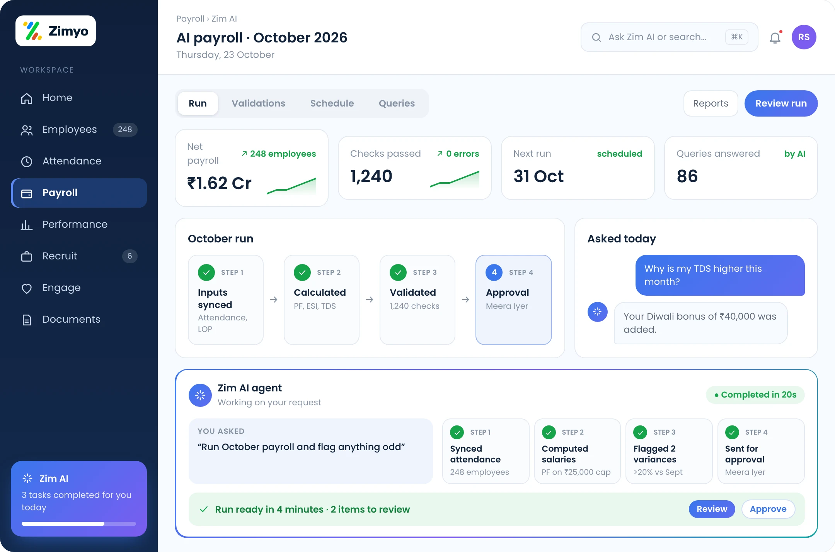The image size is (835, 552).
Task: Select the Inputs synced step card
Action: coord(226,300)
